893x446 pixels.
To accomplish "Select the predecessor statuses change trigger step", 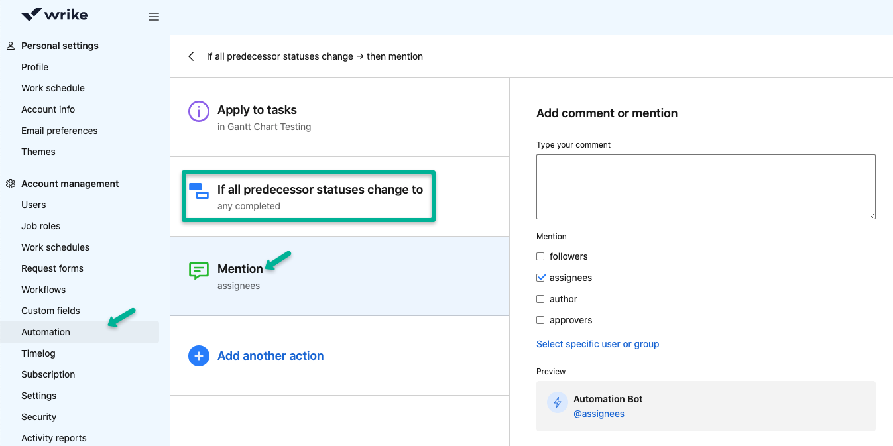I will click(320, 196).
